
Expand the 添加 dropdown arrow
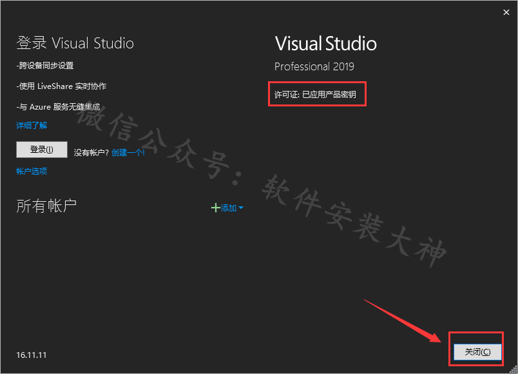pos(241,208)
